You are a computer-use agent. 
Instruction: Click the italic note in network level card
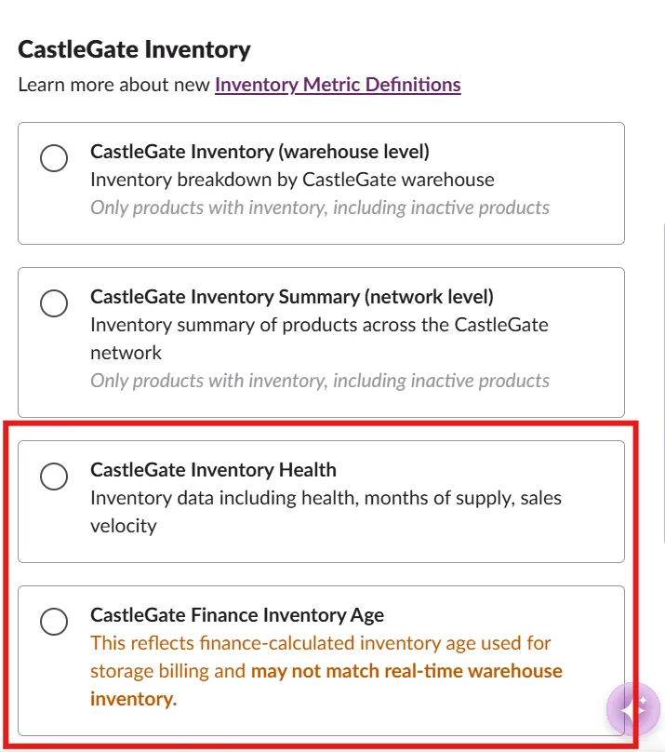coord(320,381)
